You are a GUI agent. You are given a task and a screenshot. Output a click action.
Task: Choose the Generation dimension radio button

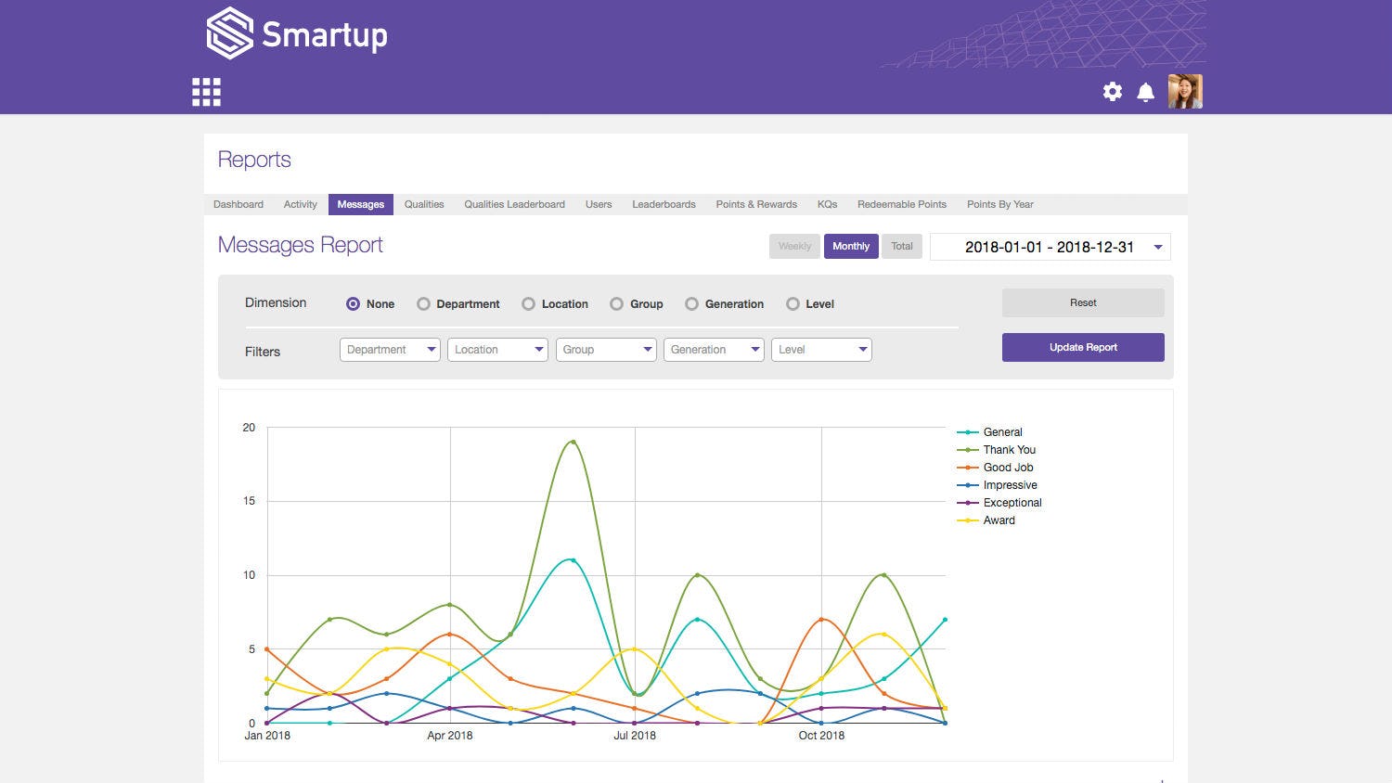pos(691,304)
